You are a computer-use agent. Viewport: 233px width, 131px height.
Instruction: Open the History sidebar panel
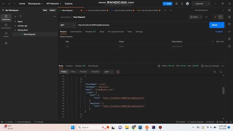(x=6, y=35)
